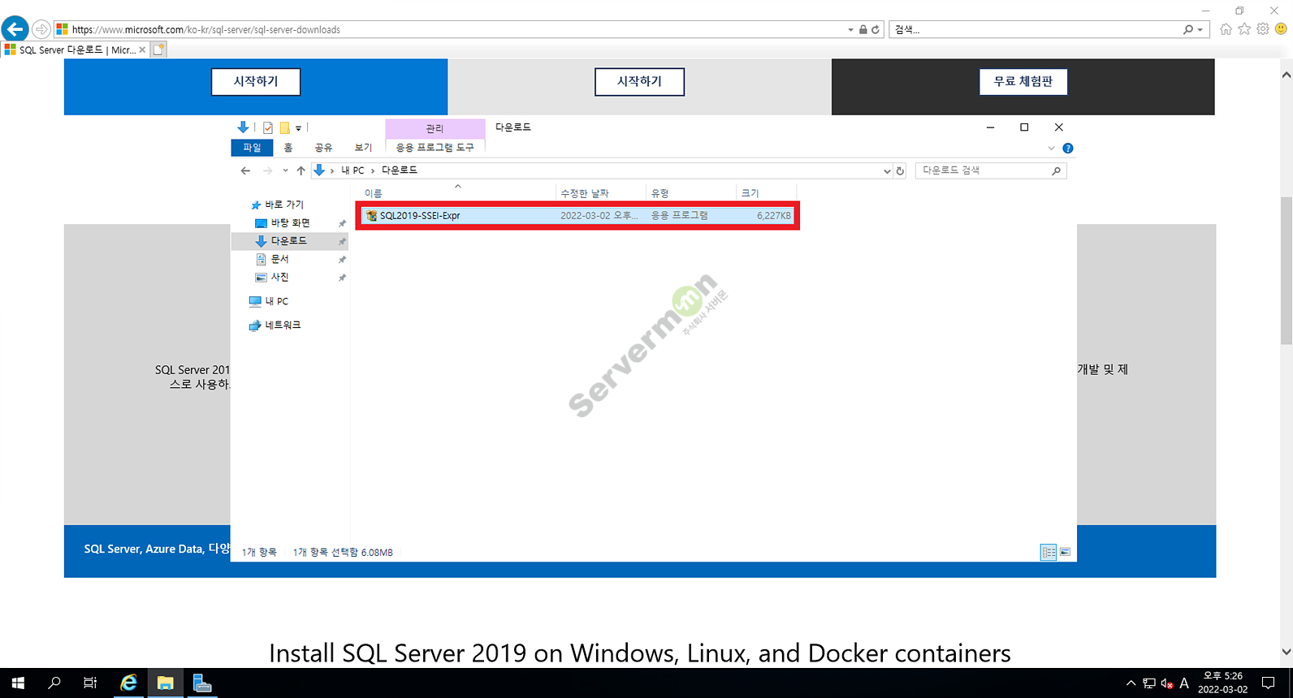
Task: Select 내 PC in navigation pane
Action: coord(276,301)
